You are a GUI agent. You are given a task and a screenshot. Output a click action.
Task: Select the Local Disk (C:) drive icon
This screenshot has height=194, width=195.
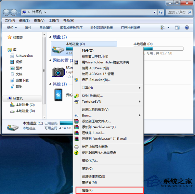pyautogui.click(x=58, y=50)
